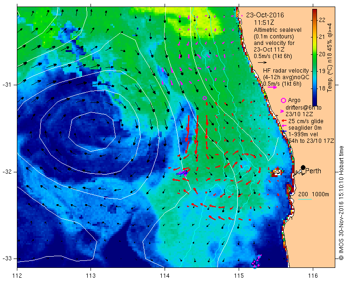
Task: Click the temperature color bar scale
Action: [315, 58]
